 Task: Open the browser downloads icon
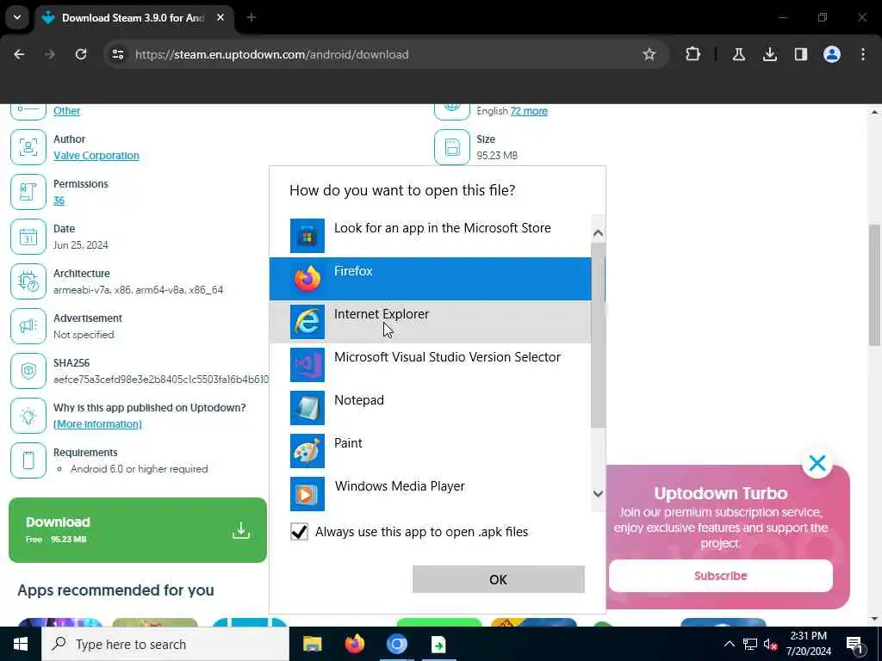769,54
